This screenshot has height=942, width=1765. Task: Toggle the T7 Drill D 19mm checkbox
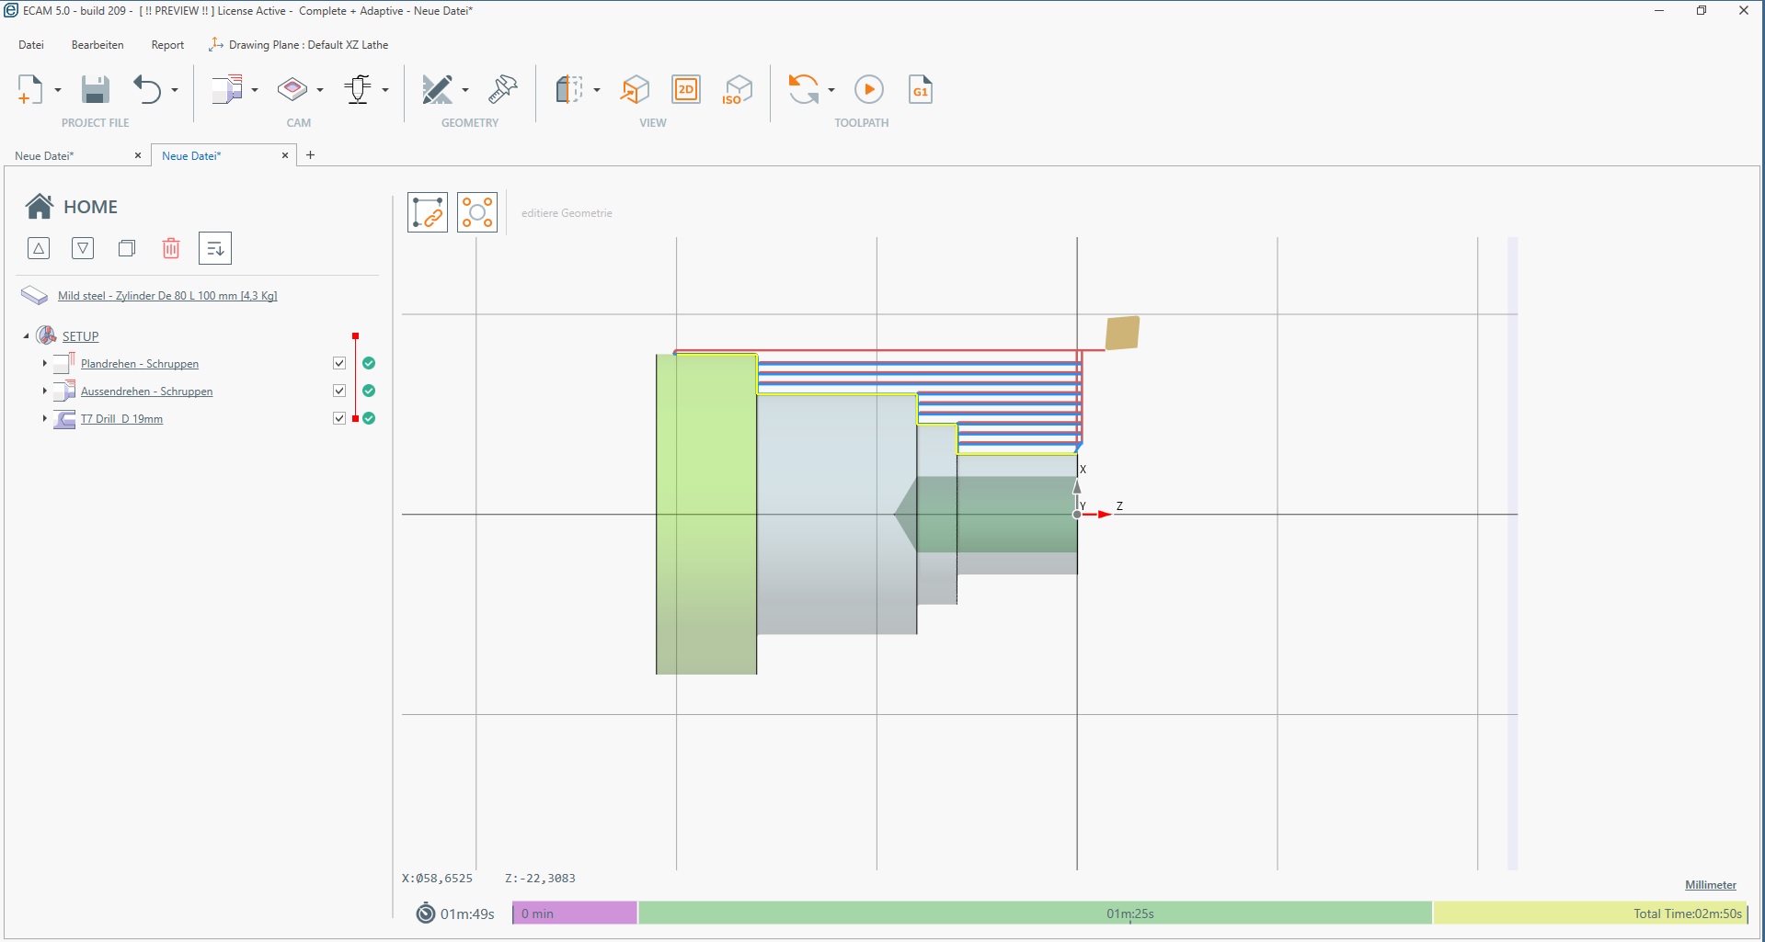pyautogui.click(x=339, y=419)
